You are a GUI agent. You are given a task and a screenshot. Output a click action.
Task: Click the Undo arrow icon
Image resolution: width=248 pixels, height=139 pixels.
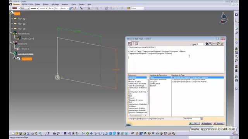pos(40,133)
